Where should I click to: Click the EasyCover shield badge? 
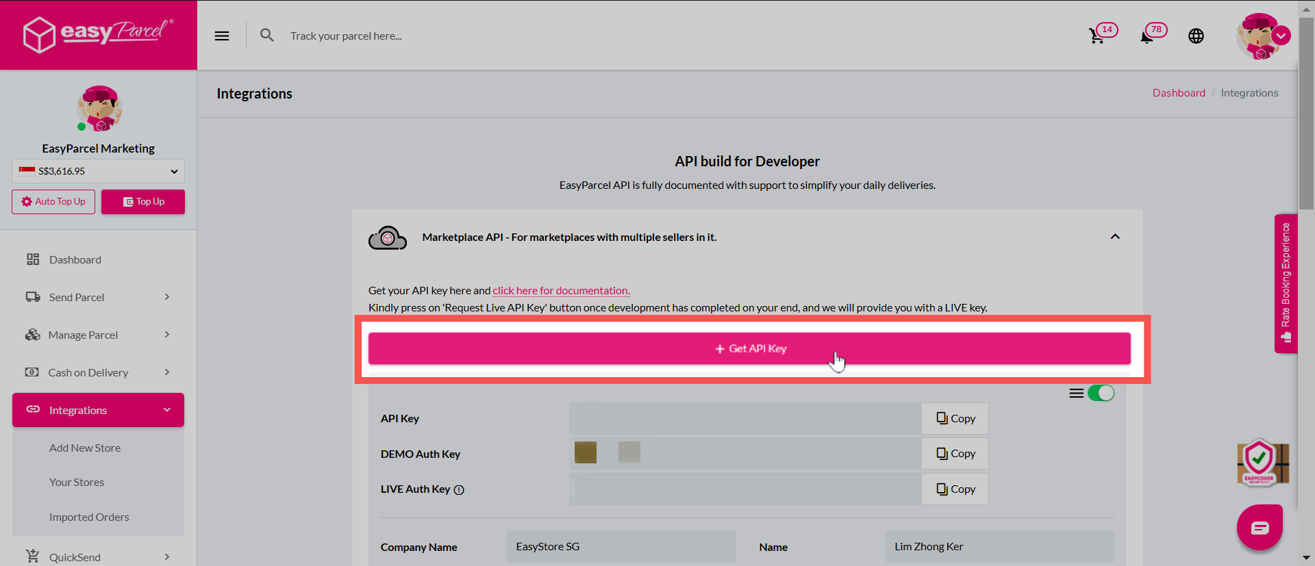1262,463
